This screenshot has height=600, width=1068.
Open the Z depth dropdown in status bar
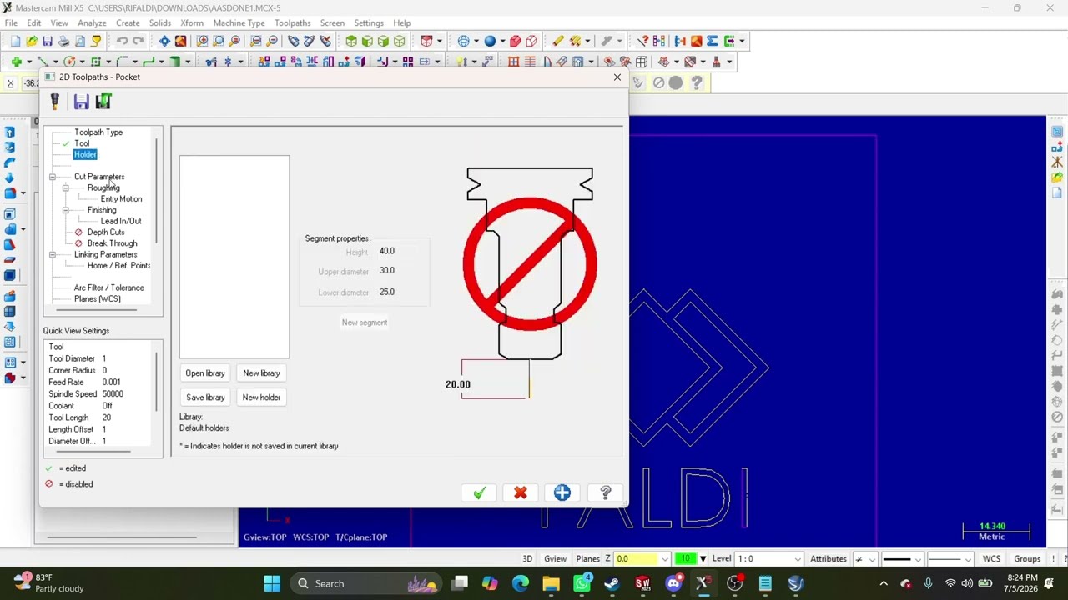pos(665,559)
